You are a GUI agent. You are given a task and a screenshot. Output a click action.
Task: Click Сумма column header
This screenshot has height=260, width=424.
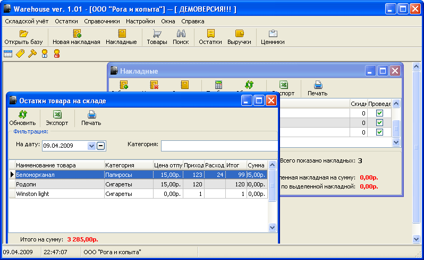(257, 165)
